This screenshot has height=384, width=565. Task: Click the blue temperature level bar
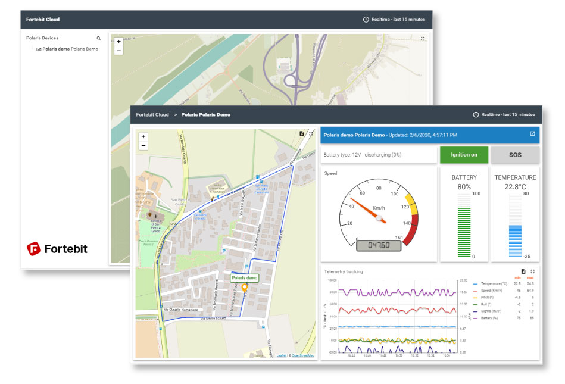515,241
